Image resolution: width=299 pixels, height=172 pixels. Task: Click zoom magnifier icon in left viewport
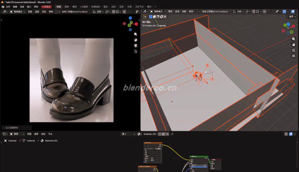136,34
